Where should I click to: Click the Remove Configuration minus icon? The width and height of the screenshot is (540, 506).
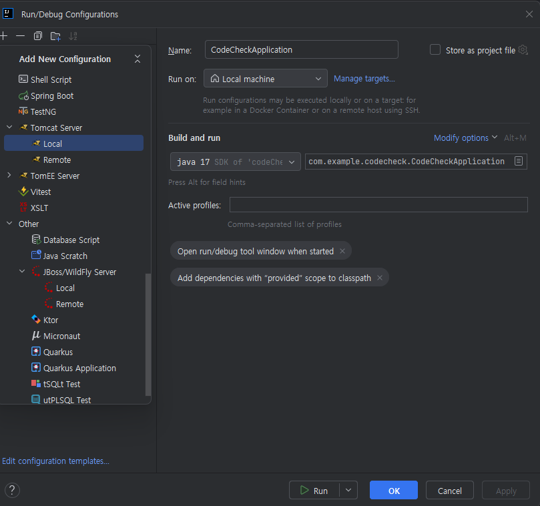coord(20,36)
